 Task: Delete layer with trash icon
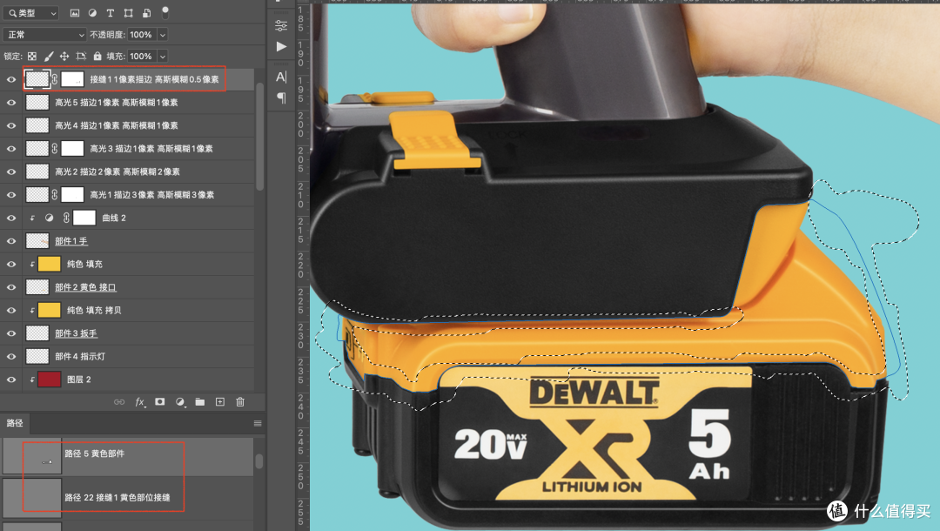pos(240,402)
